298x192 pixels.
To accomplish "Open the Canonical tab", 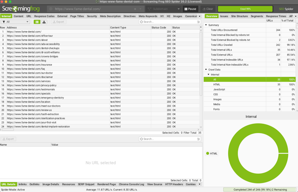I will (191, 16).
